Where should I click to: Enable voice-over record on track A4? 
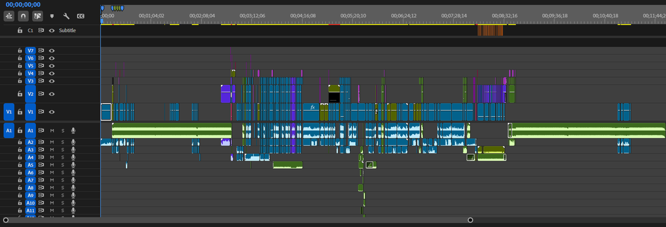tap(73, 158)
